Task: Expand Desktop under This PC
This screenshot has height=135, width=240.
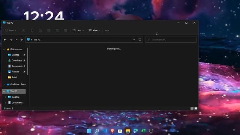Action: coord(5,97)
